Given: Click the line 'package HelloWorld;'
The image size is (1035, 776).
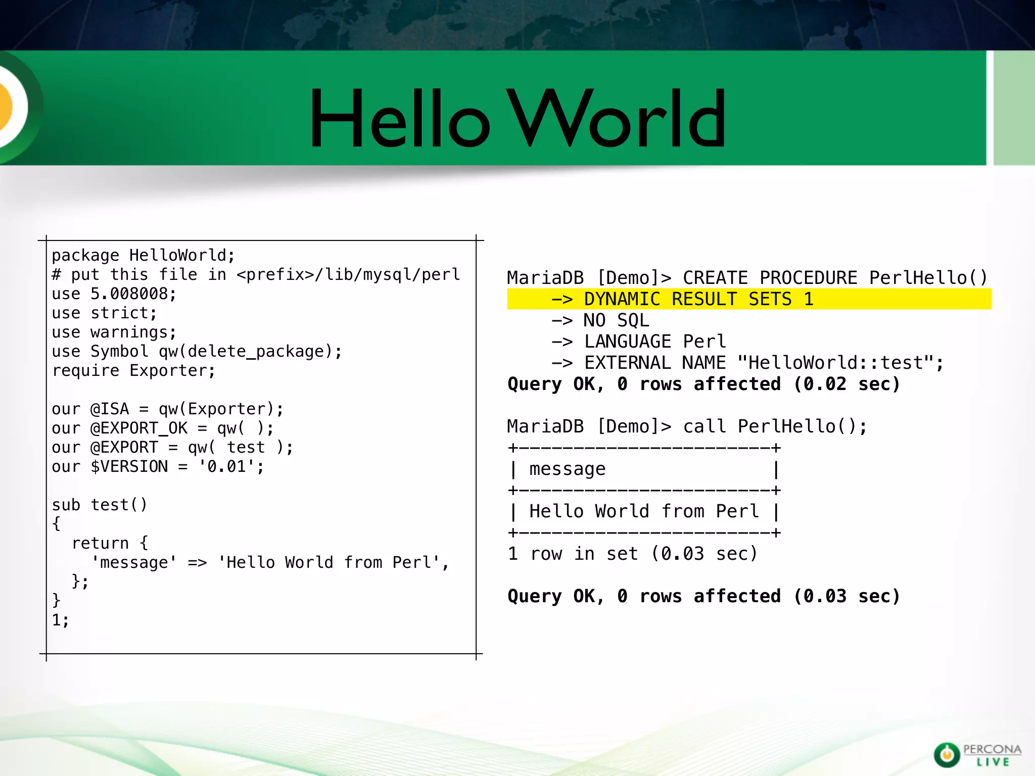Looking at the screenshot, I should (x=144, y=256).
